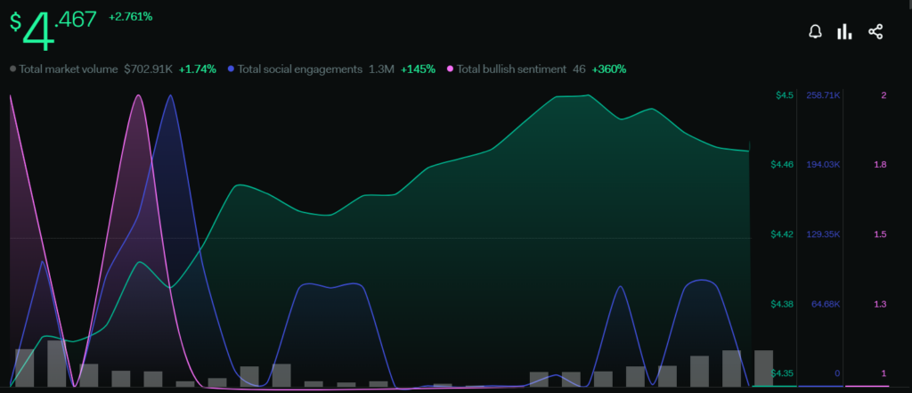Click the pink bullish sentiment legend dot
This screenshot has width=912, height=393.
(x=450, y=70)
